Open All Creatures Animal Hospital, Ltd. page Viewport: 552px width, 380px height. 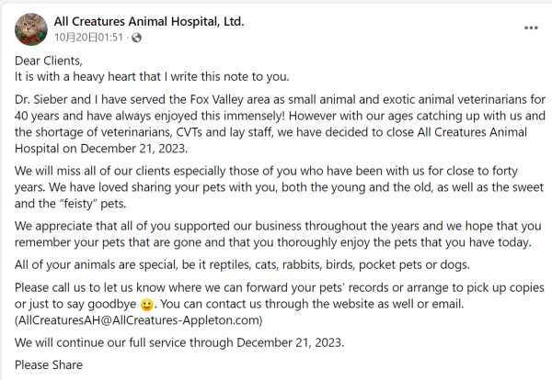[149, 21]
